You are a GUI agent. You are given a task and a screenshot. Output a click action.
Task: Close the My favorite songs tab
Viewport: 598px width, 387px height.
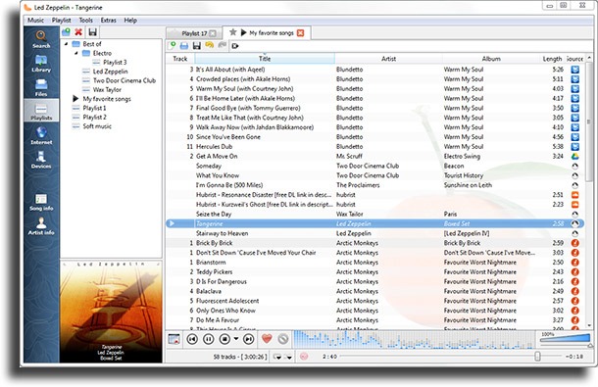[301, 33]
